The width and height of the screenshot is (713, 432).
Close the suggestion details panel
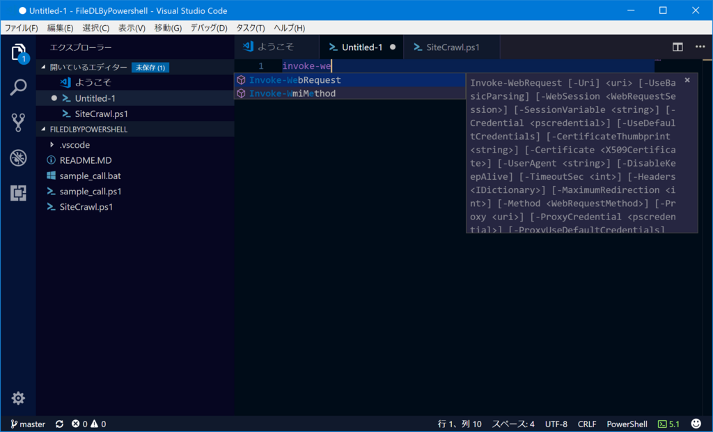[x=687, y=80]
